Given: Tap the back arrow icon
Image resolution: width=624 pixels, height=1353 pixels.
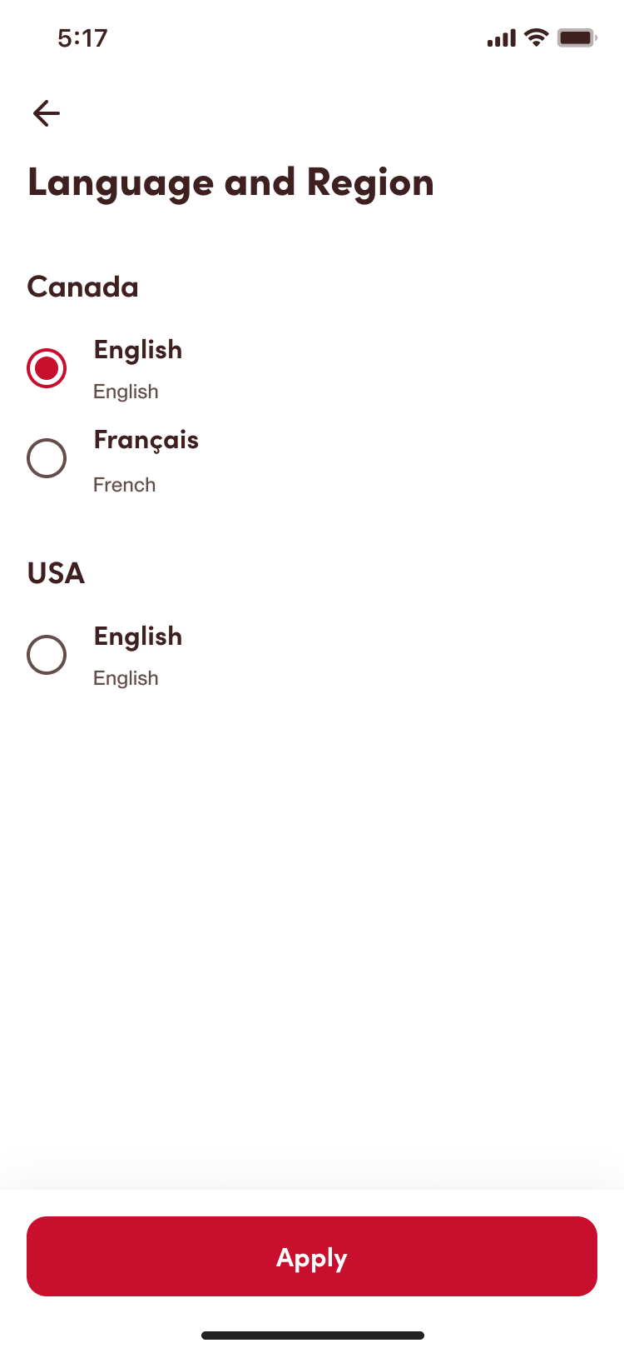Looking at the screenshot, I should pyautogui.click(x=47, y=113).
